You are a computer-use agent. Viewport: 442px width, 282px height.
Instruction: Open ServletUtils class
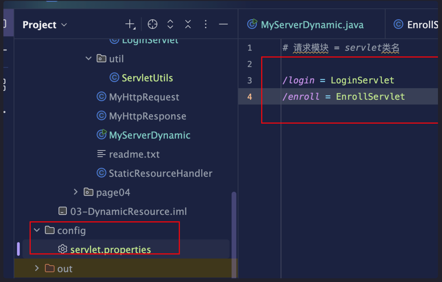147,78
